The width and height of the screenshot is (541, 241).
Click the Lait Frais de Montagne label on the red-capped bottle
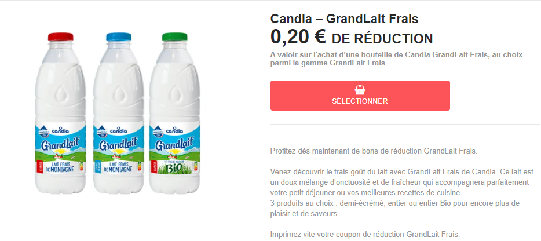(x=60, y=167)
